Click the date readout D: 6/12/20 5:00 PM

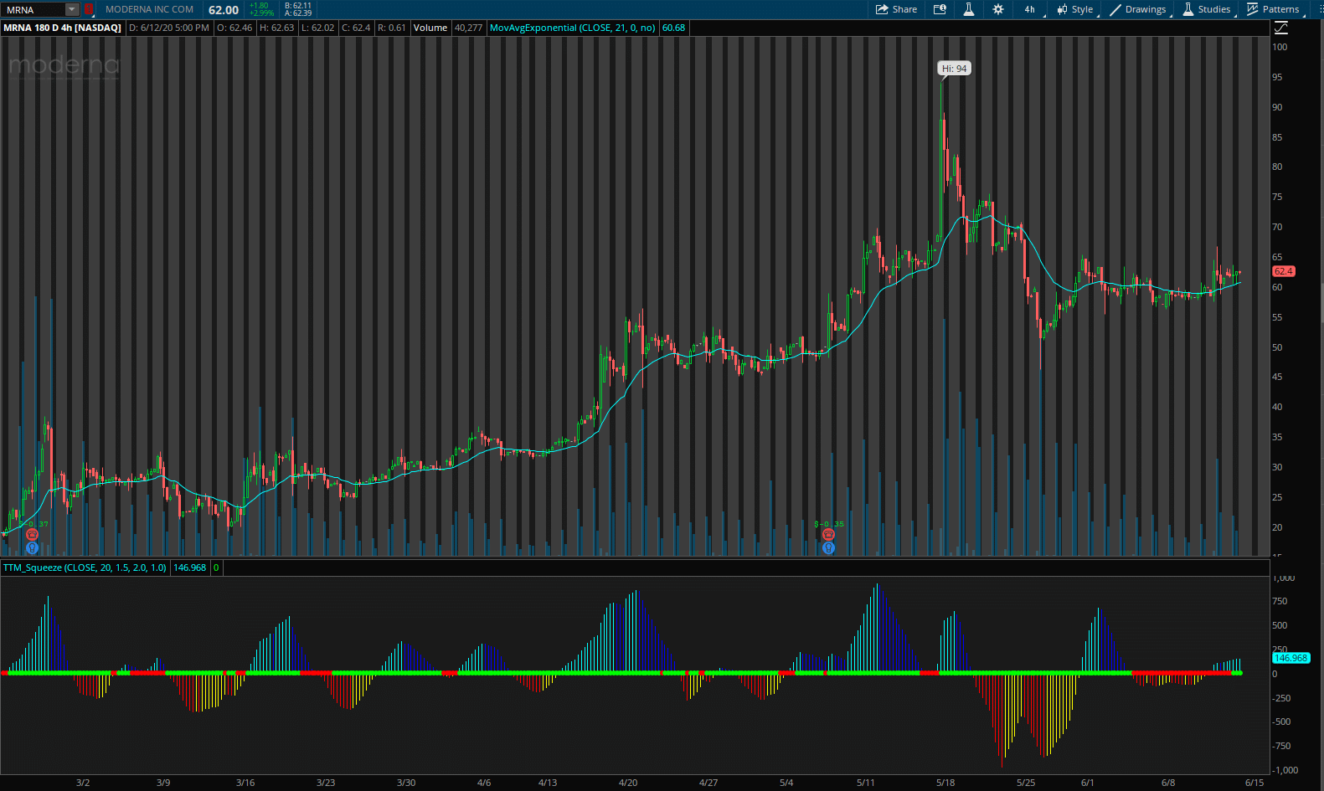pyautogui.click(x=169, y=28)
